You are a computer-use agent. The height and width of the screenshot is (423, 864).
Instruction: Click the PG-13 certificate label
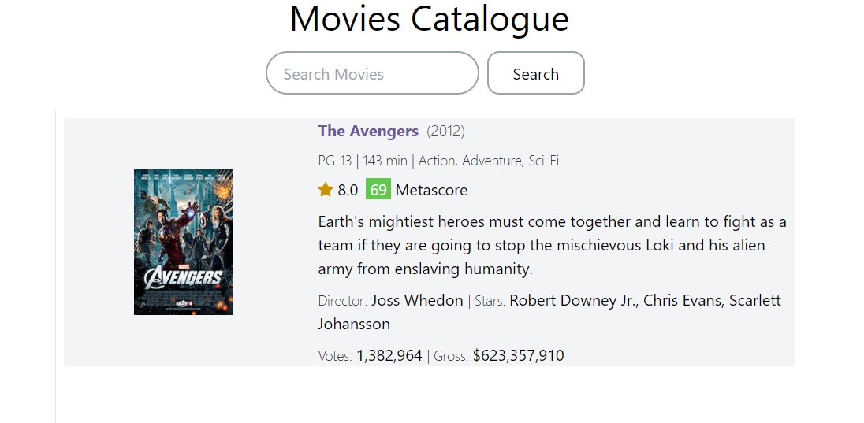pos(335,161)
